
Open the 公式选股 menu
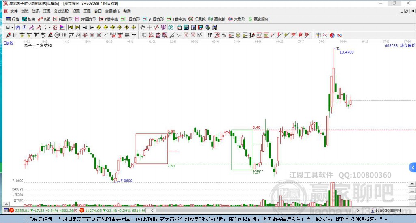(61, 11)
